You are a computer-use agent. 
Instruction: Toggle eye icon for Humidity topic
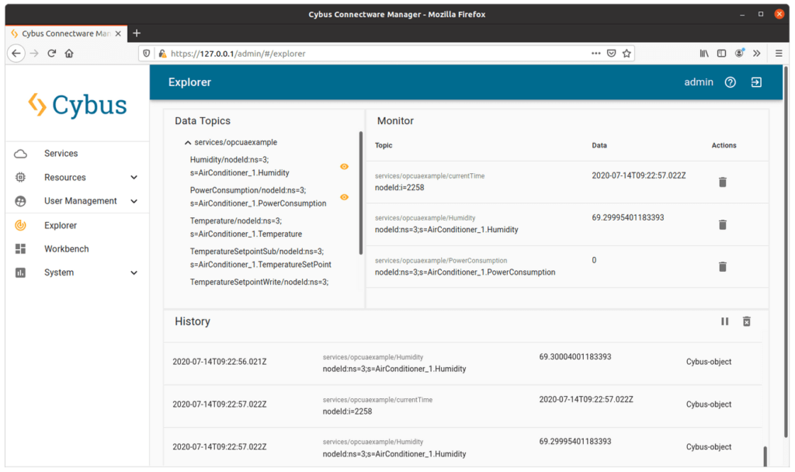pyautogui.click(x=344, y=167)
